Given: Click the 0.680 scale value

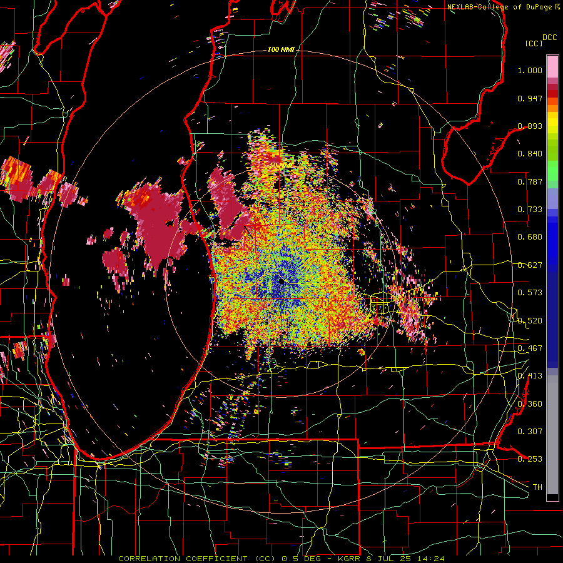Looking at the screenshot, I should click(530, 237).
